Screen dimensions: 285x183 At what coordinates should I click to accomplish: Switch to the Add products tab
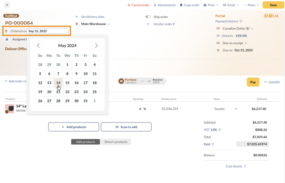tap(85, 142)
